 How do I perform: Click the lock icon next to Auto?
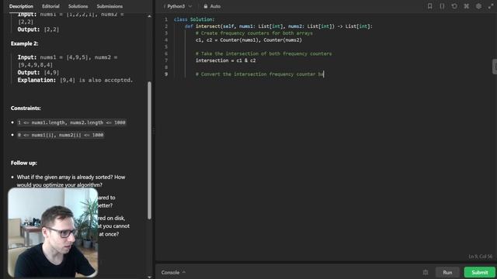[205, 6]
